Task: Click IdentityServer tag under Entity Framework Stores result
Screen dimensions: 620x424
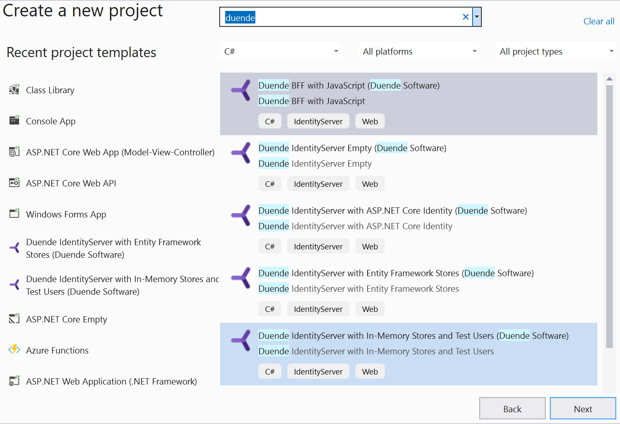Action: [x=318, y=309]
